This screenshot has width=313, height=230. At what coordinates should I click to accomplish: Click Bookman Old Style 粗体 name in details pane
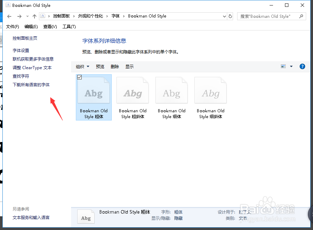point(125,212)
